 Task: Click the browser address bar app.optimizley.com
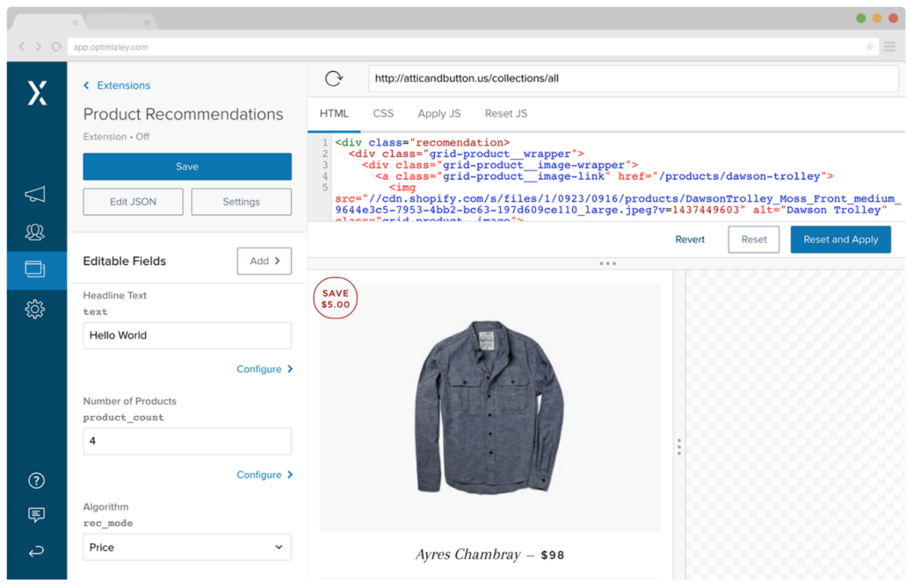point(472,46)
